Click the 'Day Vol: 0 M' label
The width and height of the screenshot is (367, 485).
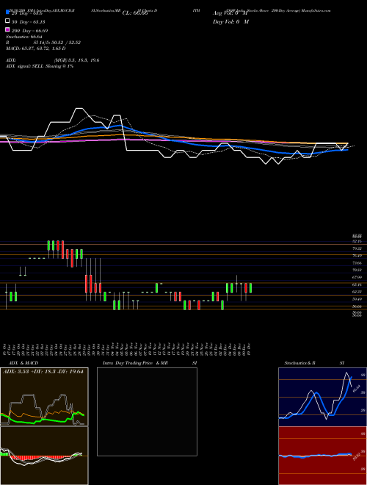coord(230,22)
